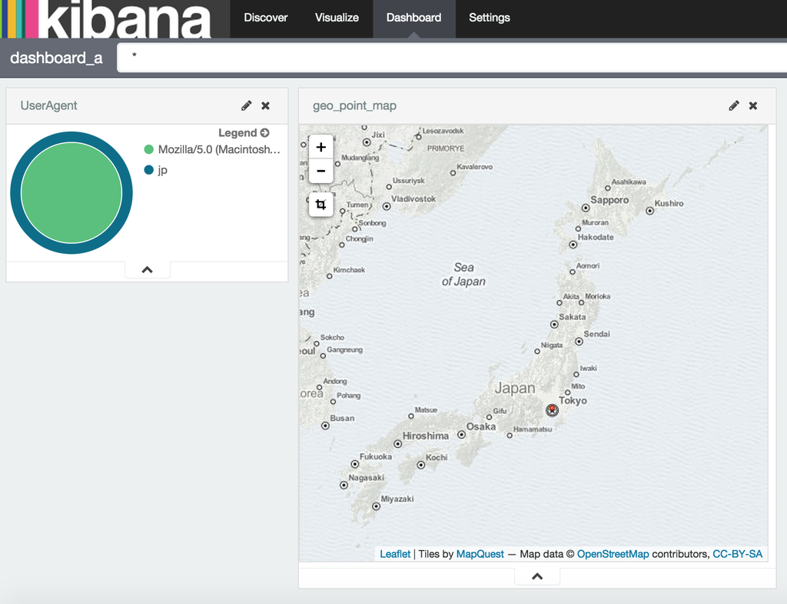Remove the UserAgent panel with its X icon
This screenshot has width=787, height=604.
(x=265, y=105)
